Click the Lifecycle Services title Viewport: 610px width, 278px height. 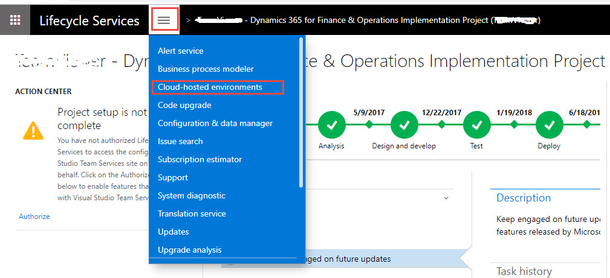(x=89, y=21)
